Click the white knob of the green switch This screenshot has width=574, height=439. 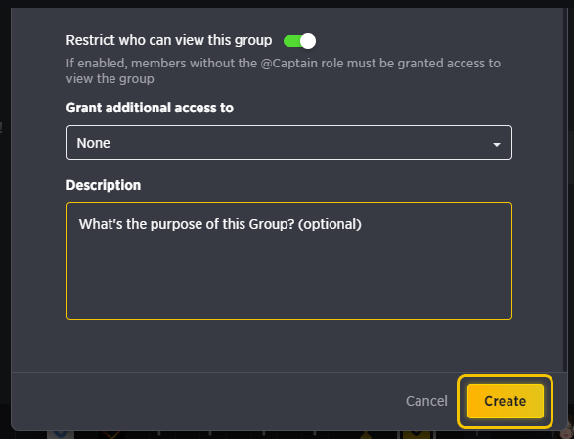pos(308,41)
